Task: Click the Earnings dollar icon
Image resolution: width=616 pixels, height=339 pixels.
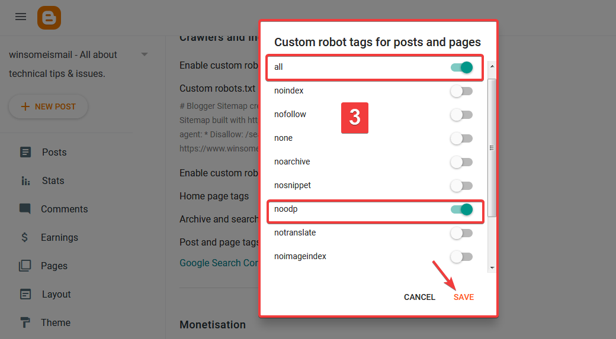Action: [x=25, y=237]
